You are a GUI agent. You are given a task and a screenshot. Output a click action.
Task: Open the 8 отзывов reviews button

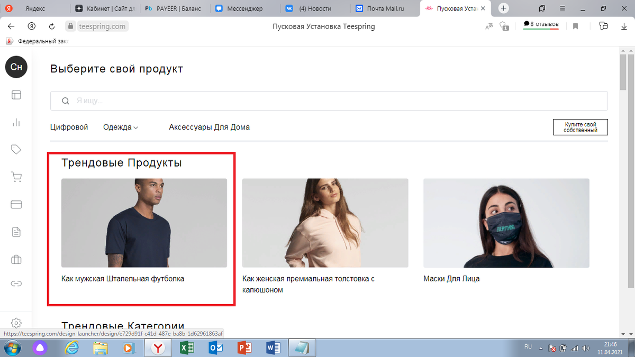(541, 25)
